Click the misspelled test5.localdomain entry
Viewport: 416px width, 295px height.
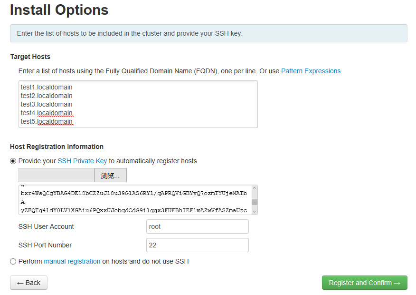(x=47, y=121)
